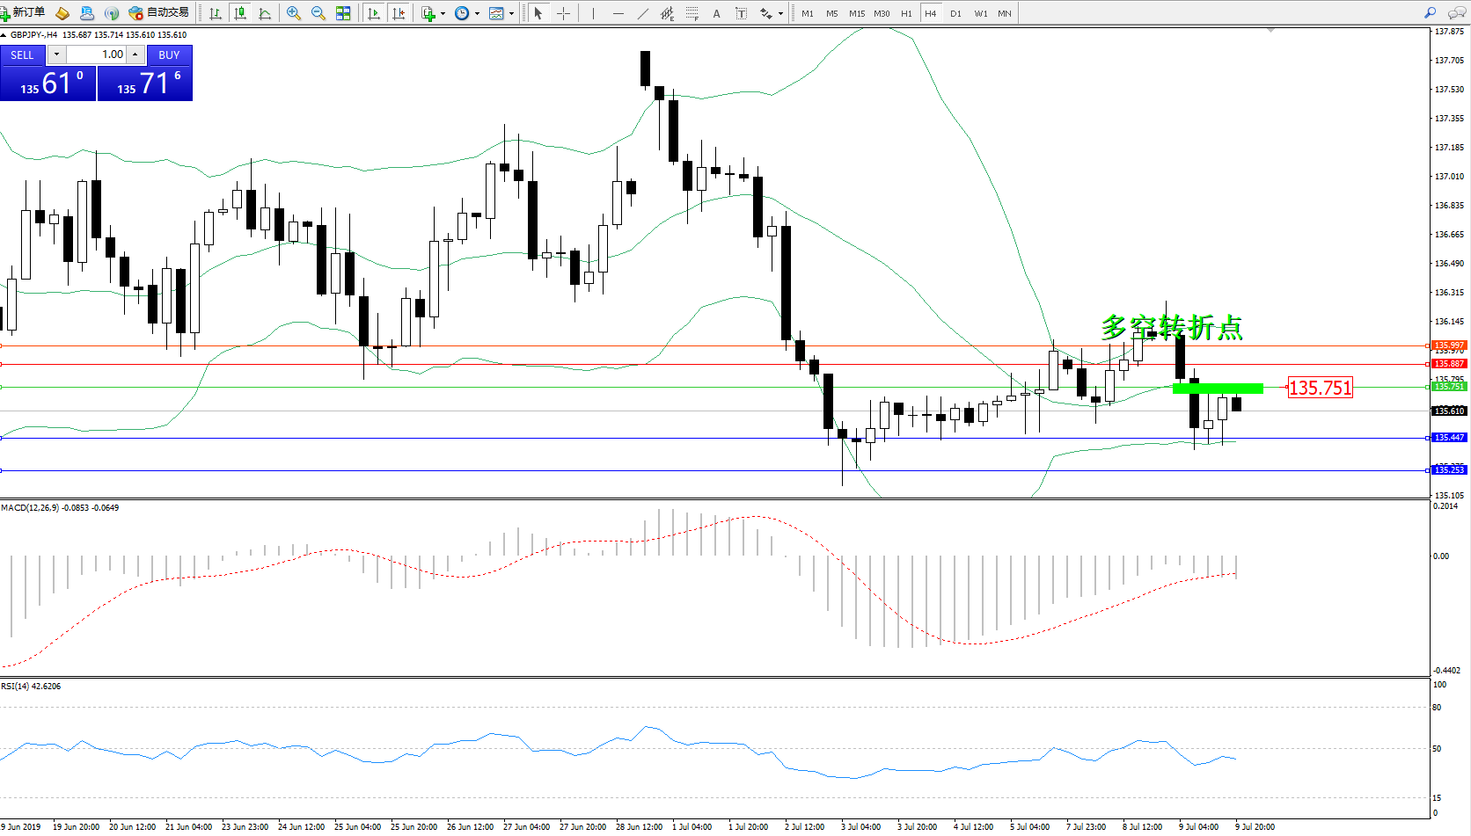Pick the Fibonacci retracement tool

(x=692, y=13)
